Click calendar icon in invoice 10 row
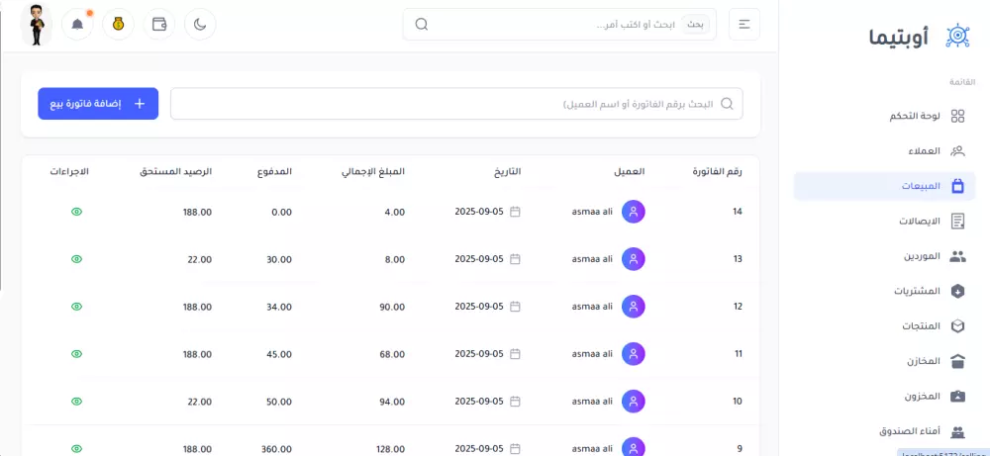Screen dimensions: 990x456 pyautogui.click(x=515, y=402)
